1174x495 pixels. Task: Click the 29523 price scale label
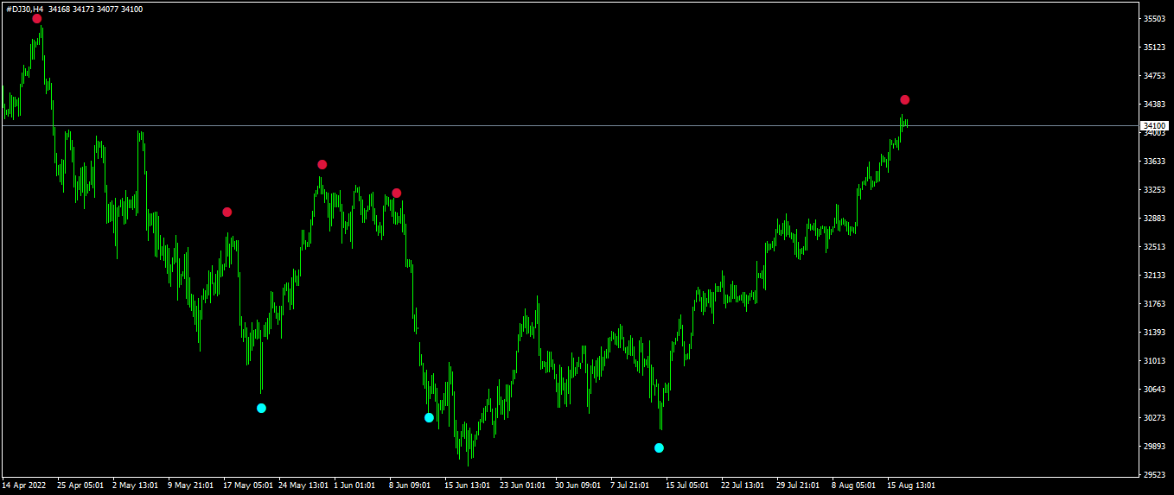pos(1155,474)
